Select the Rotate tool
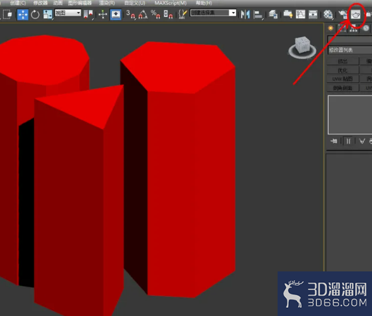Viewport: 372px width, 316px height. (x=35, y=14)
